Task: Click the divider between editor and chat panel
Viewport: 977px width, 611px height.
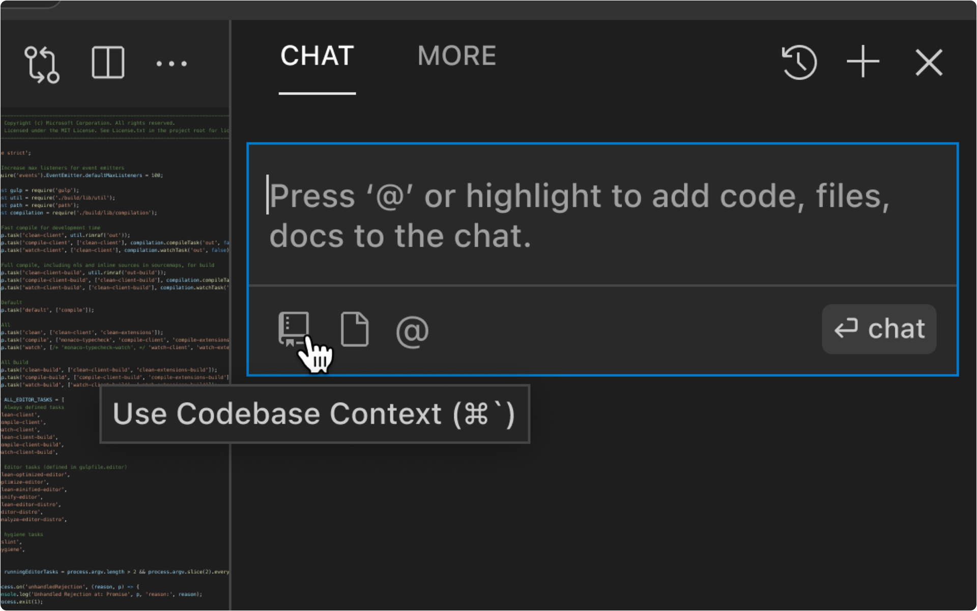Action: click(231, 316)
